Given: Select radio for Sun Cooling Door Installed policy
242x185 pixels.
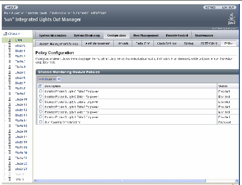Looking at the screenshot, I should [x=41, y=122].
